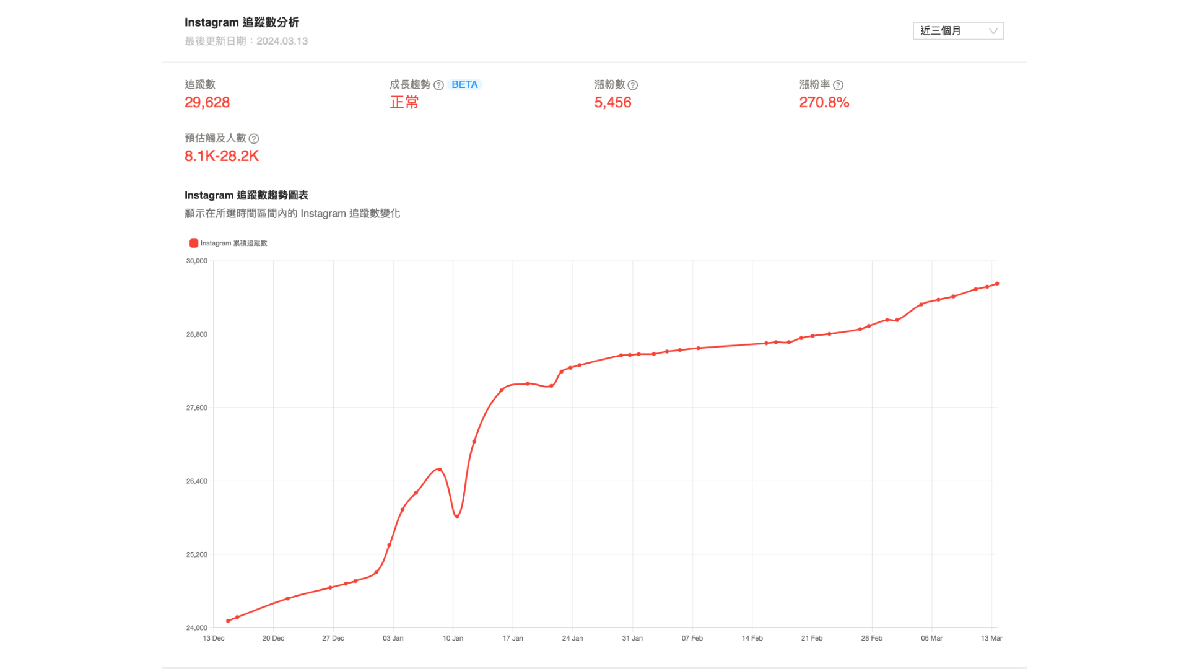Click the last data point on the chart line

coord(997,284)
